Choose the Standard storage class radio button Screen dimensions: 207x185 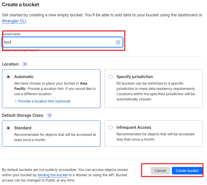[9, 128]
